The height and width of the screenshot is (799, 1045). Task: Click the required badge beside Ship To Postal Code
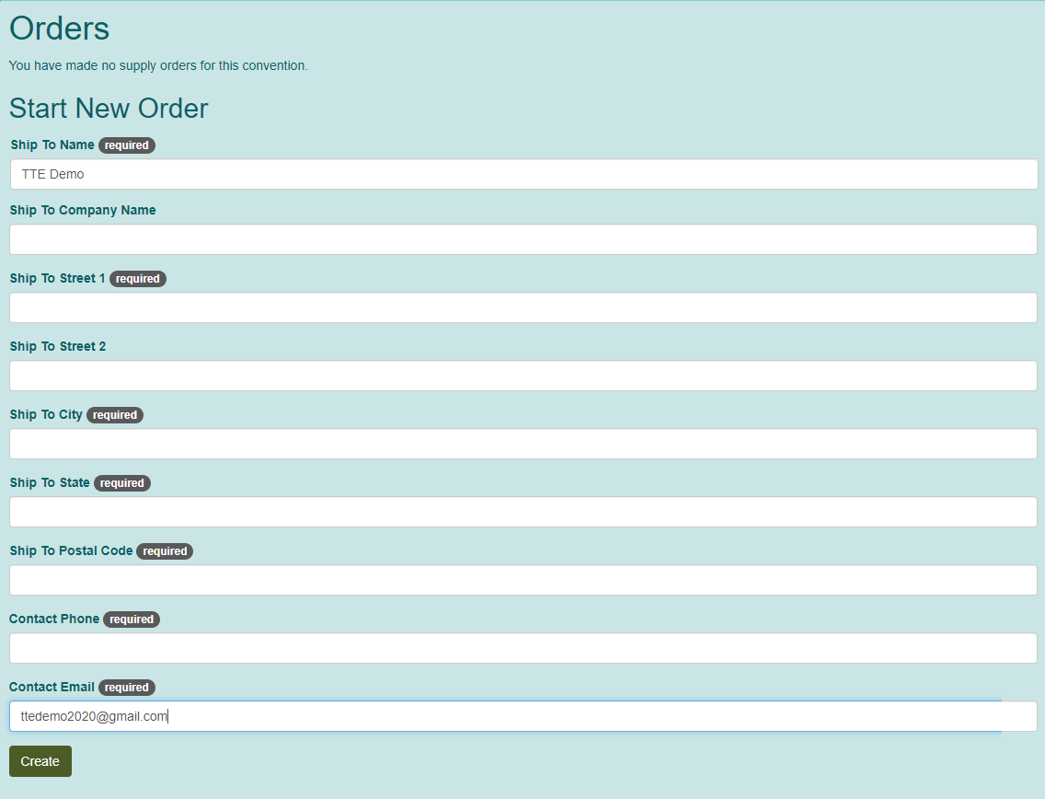click(165, 550)
